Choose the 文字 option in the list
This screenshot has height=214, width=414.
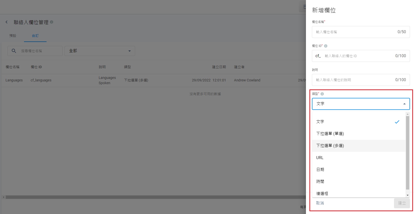[x=359, y=122]
